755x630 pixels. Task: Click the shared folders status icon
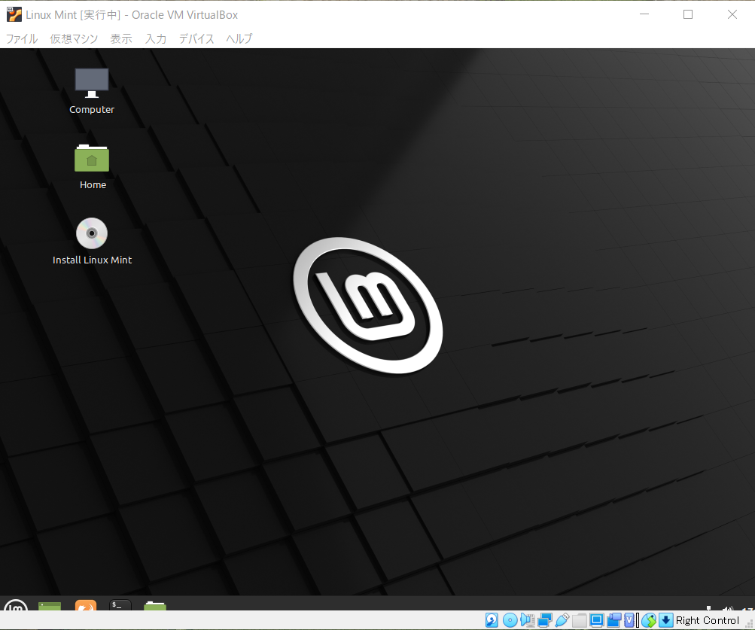pyautogui.click(x=580, y=620)
